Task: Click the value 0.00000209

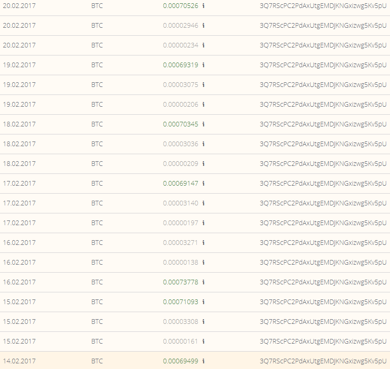Action: pyautogui.click(x=180, y=164)
